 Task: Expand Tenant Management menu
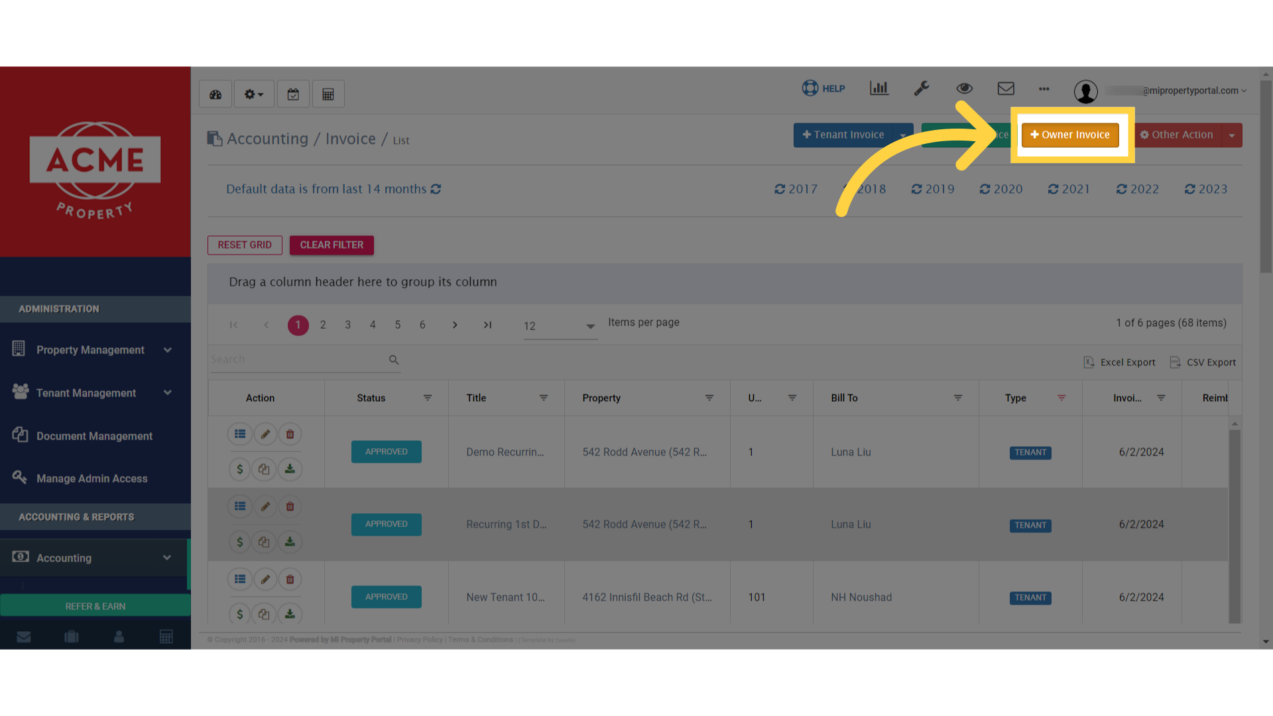[94, 392]
